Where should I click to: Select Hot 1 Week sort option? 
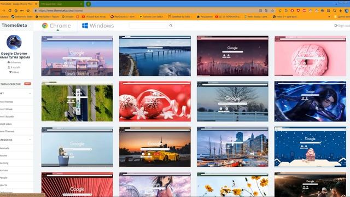pyautogui.click(x=6, y=109)
